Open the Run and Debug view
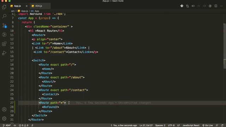 click(x=4, y=53)
